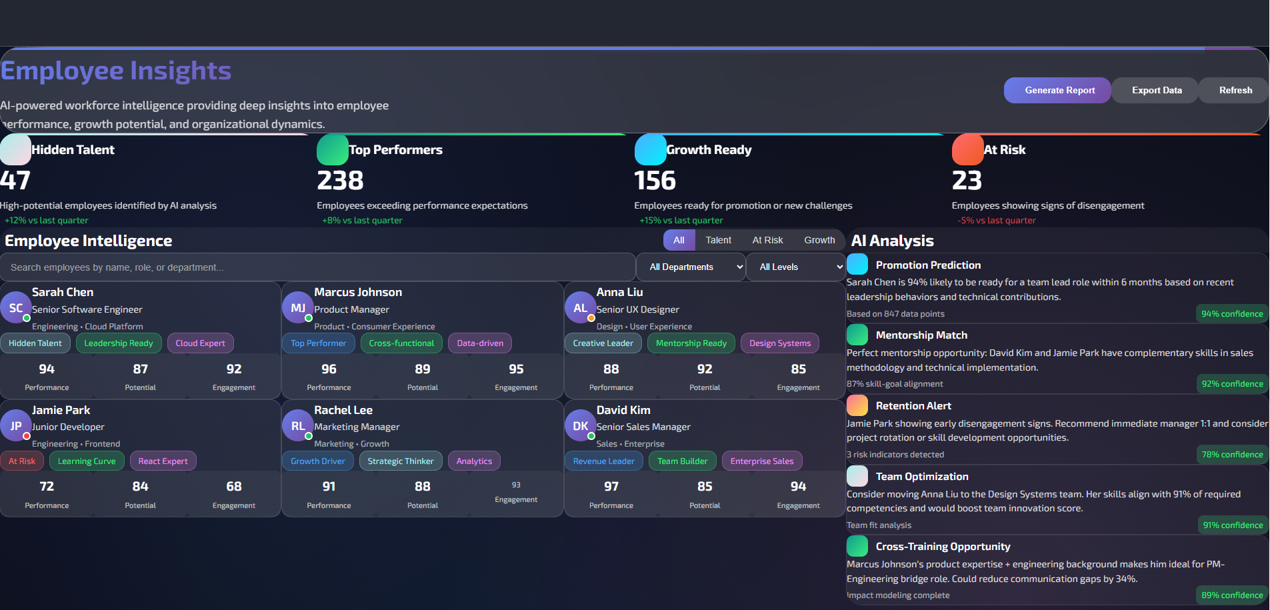
Task: Open the All Levels dropdown
Action: point(795,267)
